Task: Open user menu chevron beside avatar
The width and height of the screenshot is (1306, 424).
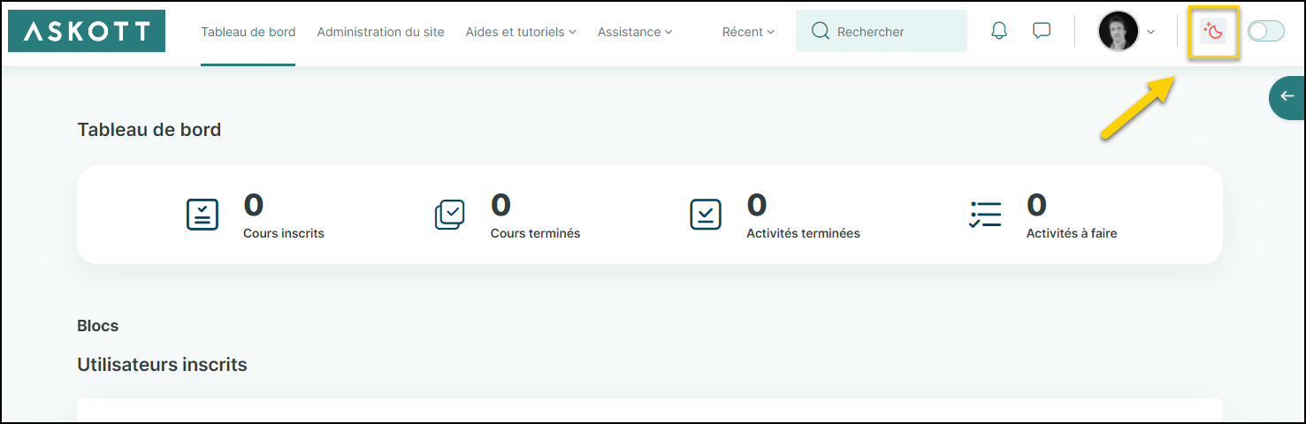Action: pos(1150,32)
